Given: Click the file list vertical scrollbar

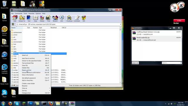Looking at the screenshot, I should tap(120, 55).
